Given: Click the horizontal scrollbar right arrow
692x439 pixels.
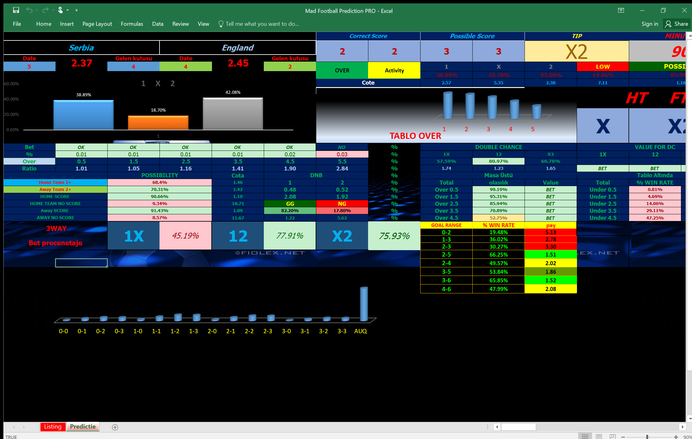Looking at the screenshot, I should point(682,427).
